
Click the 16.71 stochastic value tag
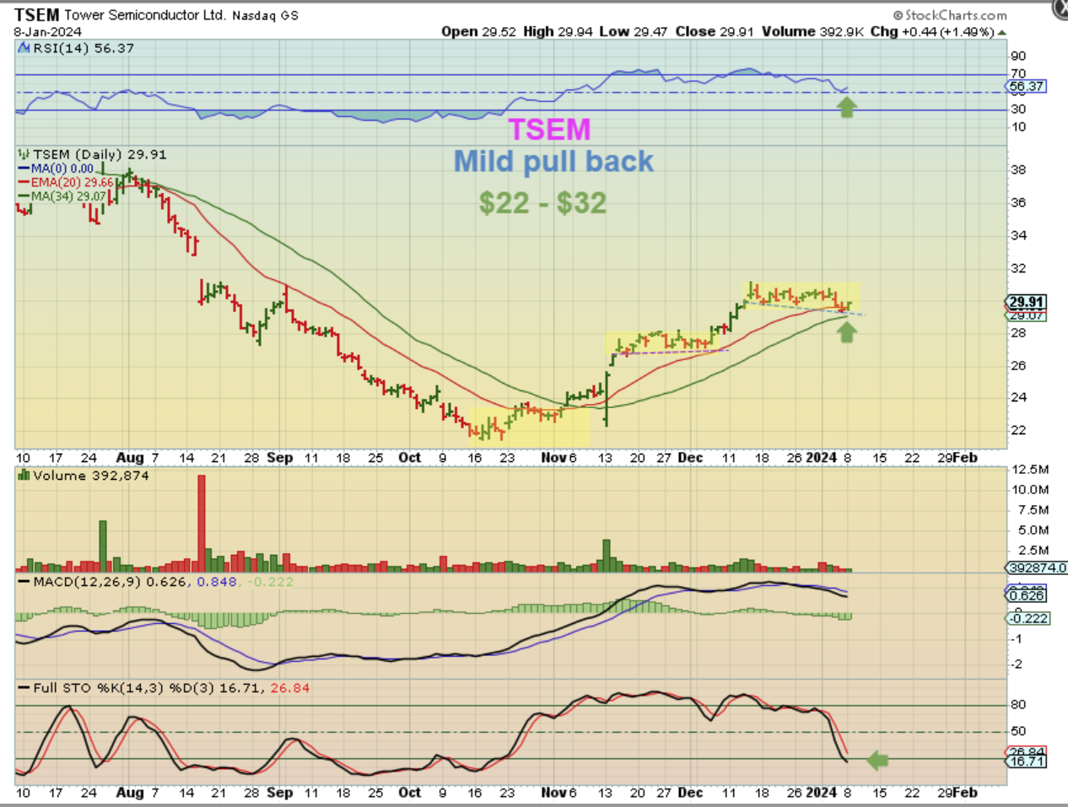(x=1027, y=761)
